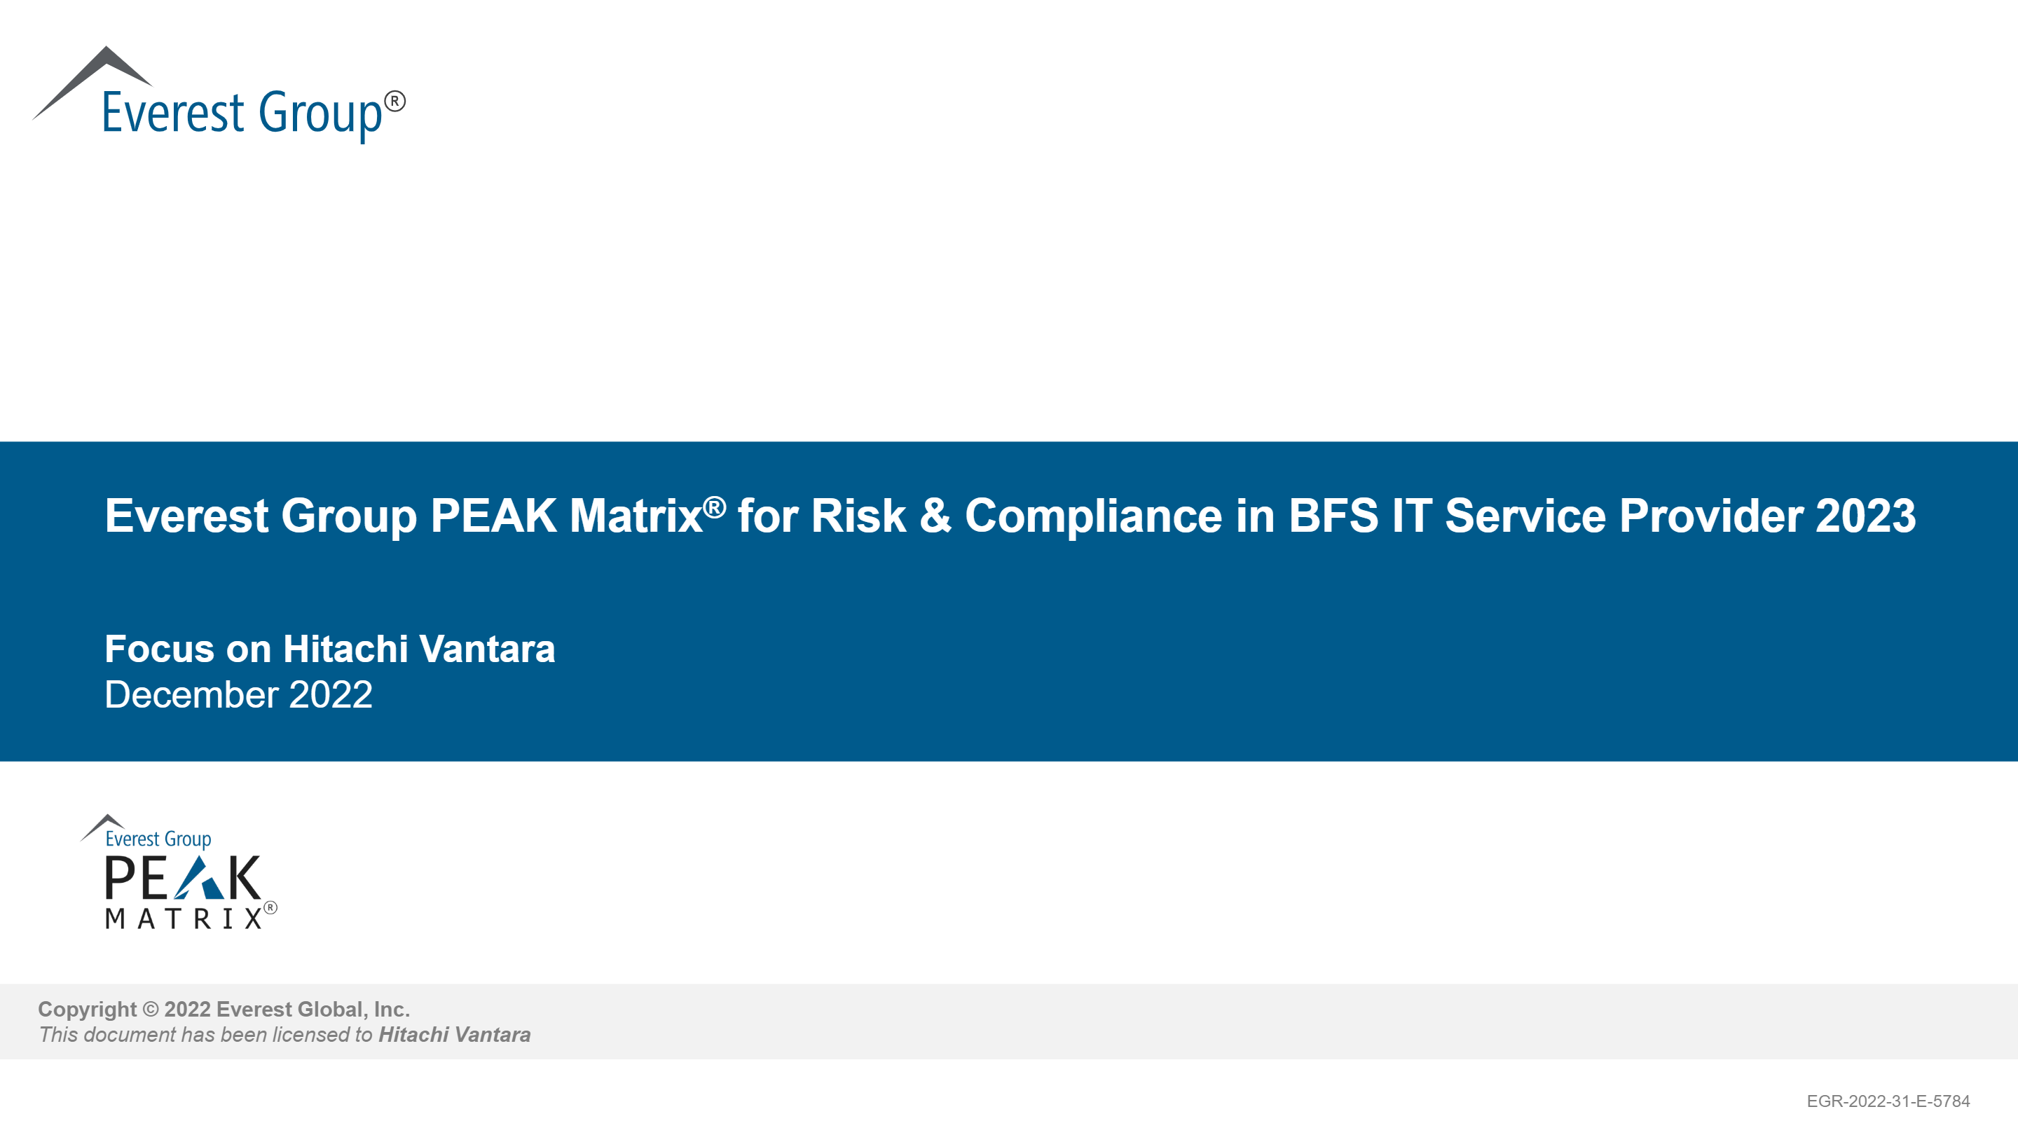
Task: Click the PEAK Matrix logo
Action: pos(181,874)
